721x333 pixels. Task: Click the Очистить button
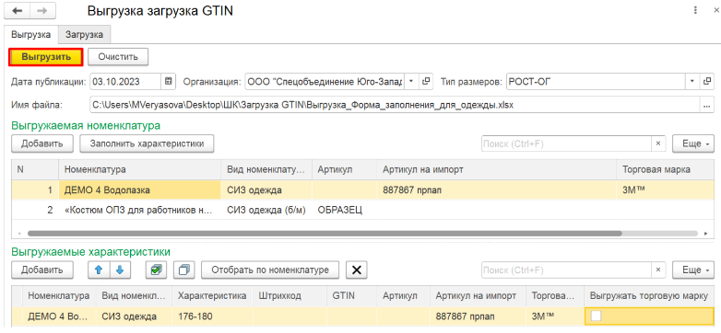tap(118, 57)
